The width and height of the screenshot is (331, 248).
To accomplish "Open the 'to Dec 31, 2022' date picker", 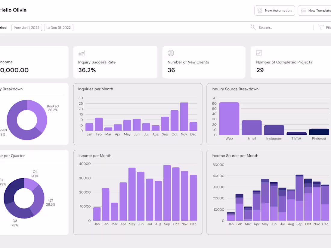I will pos(58,27).
